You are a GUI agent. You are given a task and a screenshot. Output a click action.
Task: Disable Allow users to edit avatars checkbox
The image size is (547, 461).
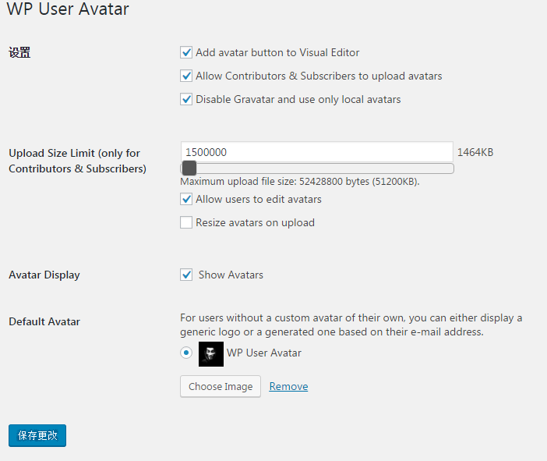pos(186,200)
